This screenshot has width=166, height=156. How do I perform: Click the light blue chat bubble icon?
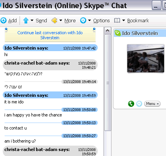139,104
